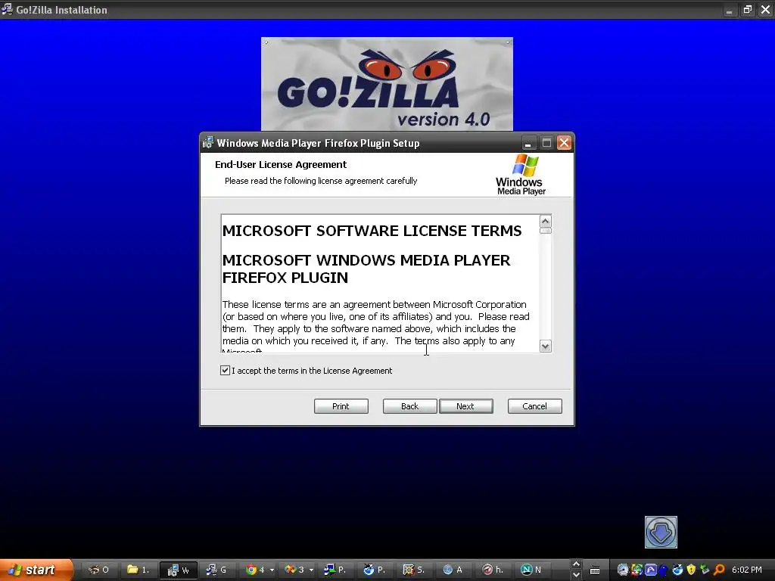This screenshot has width=775, height=581.
Task: Restore down the Go!Zilla Installation window
Action: point(747,9)
